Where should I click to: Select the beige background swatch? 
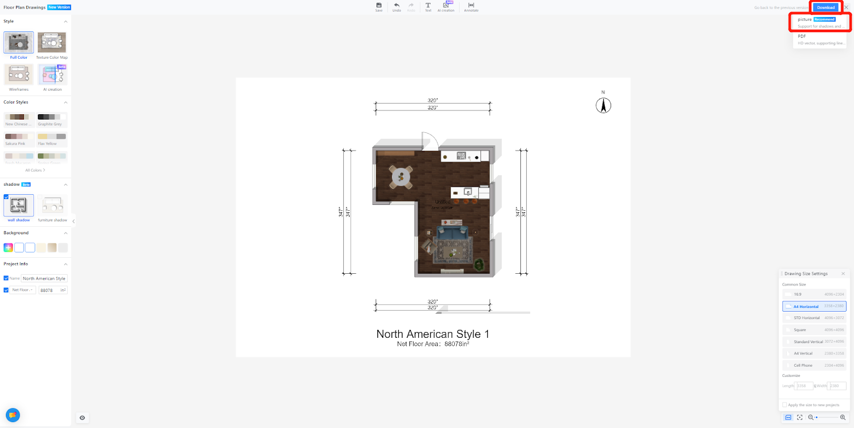click(41, 248)
